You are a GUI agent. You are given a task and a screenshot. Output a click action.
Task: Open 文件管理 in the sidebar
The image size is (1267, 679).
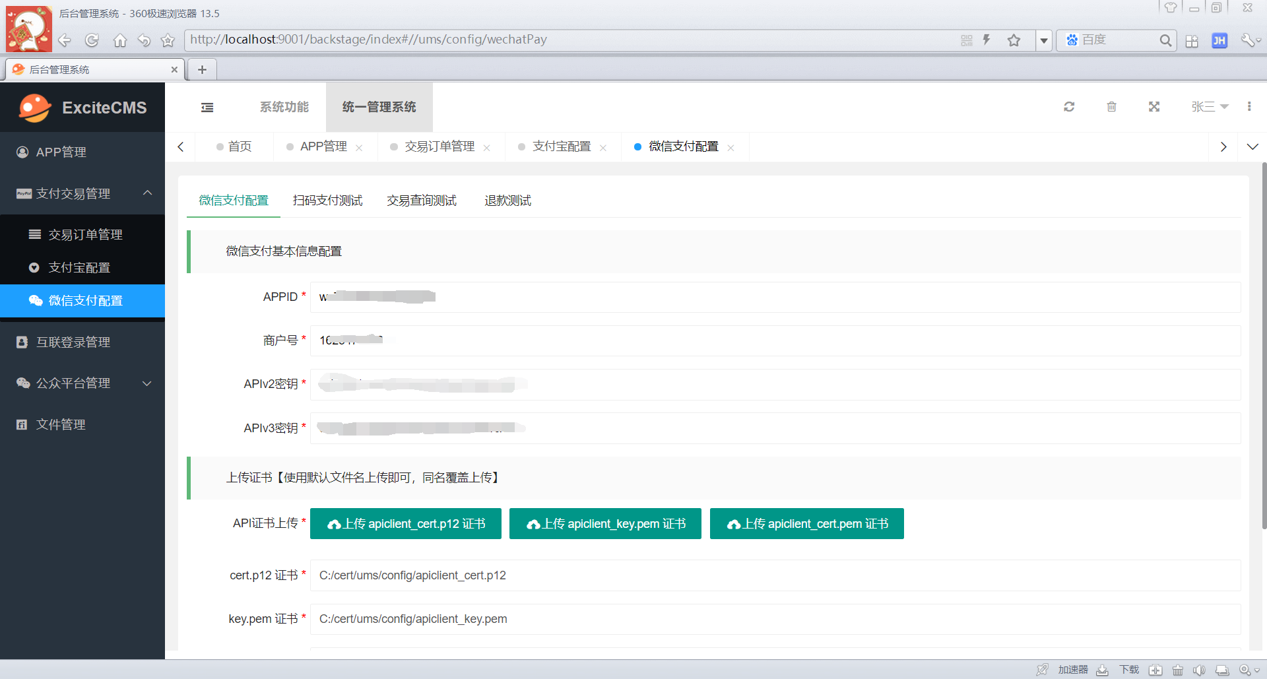tap(82, 424)
